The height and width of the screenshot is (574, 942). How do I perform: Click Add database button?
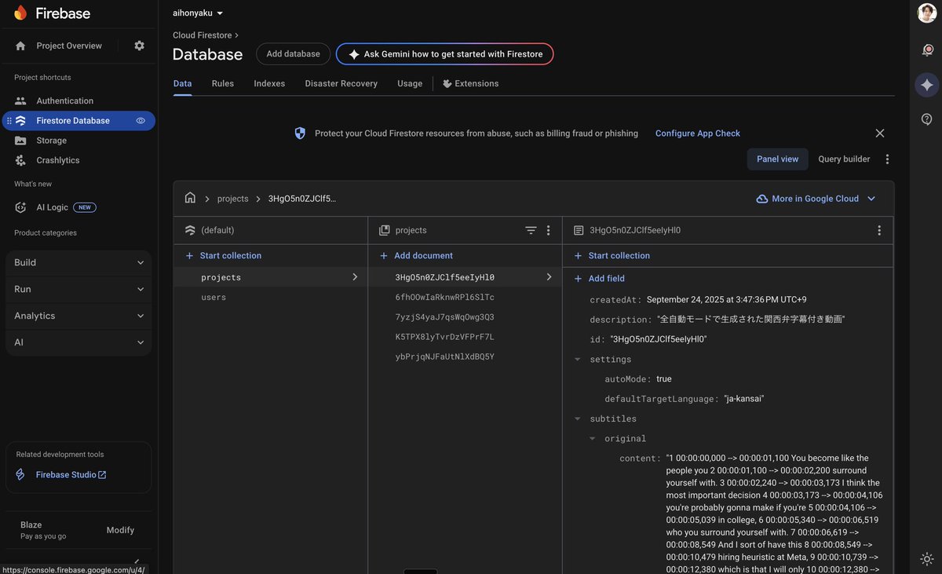293,54
